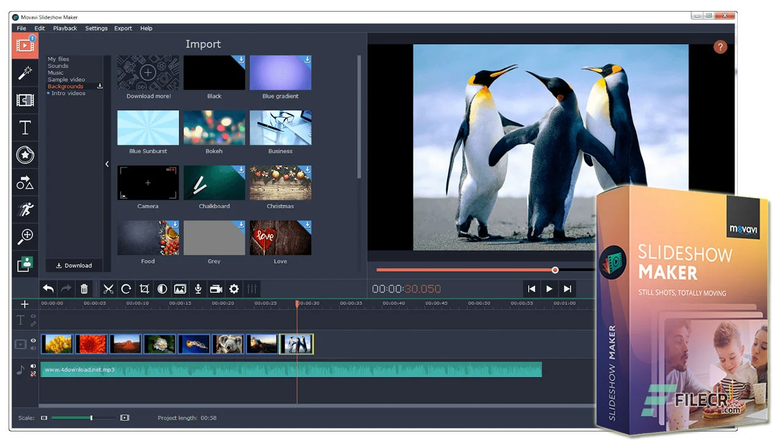Click the Undo arrow button
The image size is (783, 440).
(48, 289)
